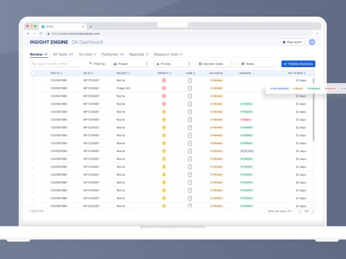Click the browser forward arrow
The height and width of the screenshot is (259, 346).
point(34,34)
